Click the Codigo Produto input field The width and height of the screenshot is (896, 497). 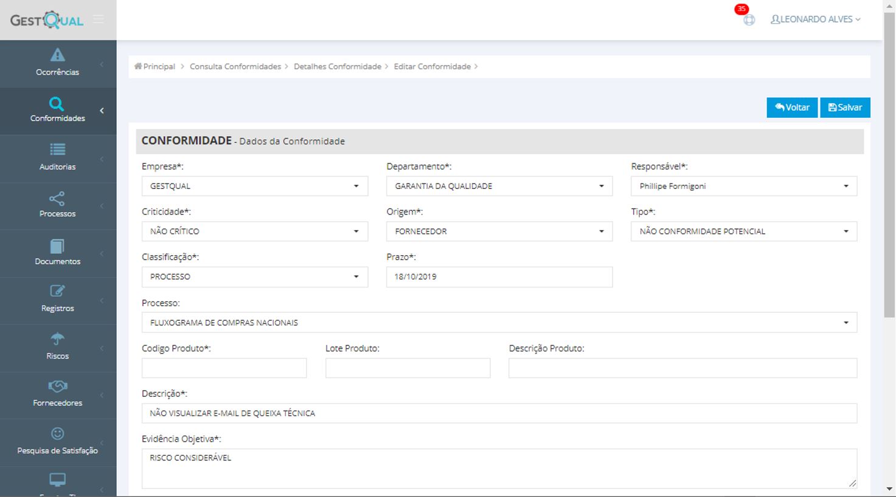(x=224, y=368)
